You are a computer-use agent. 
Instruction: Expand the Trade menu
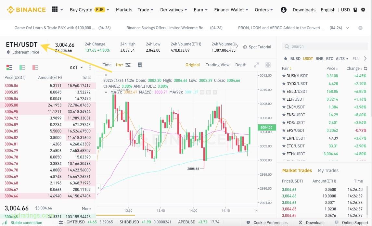pyautogui.click(x=146, y=10)
